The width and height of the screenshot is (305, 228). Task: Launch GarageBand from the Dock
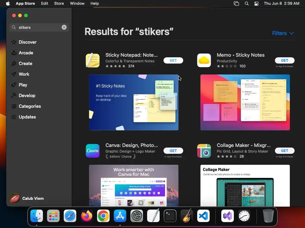[x=187, y=216]
